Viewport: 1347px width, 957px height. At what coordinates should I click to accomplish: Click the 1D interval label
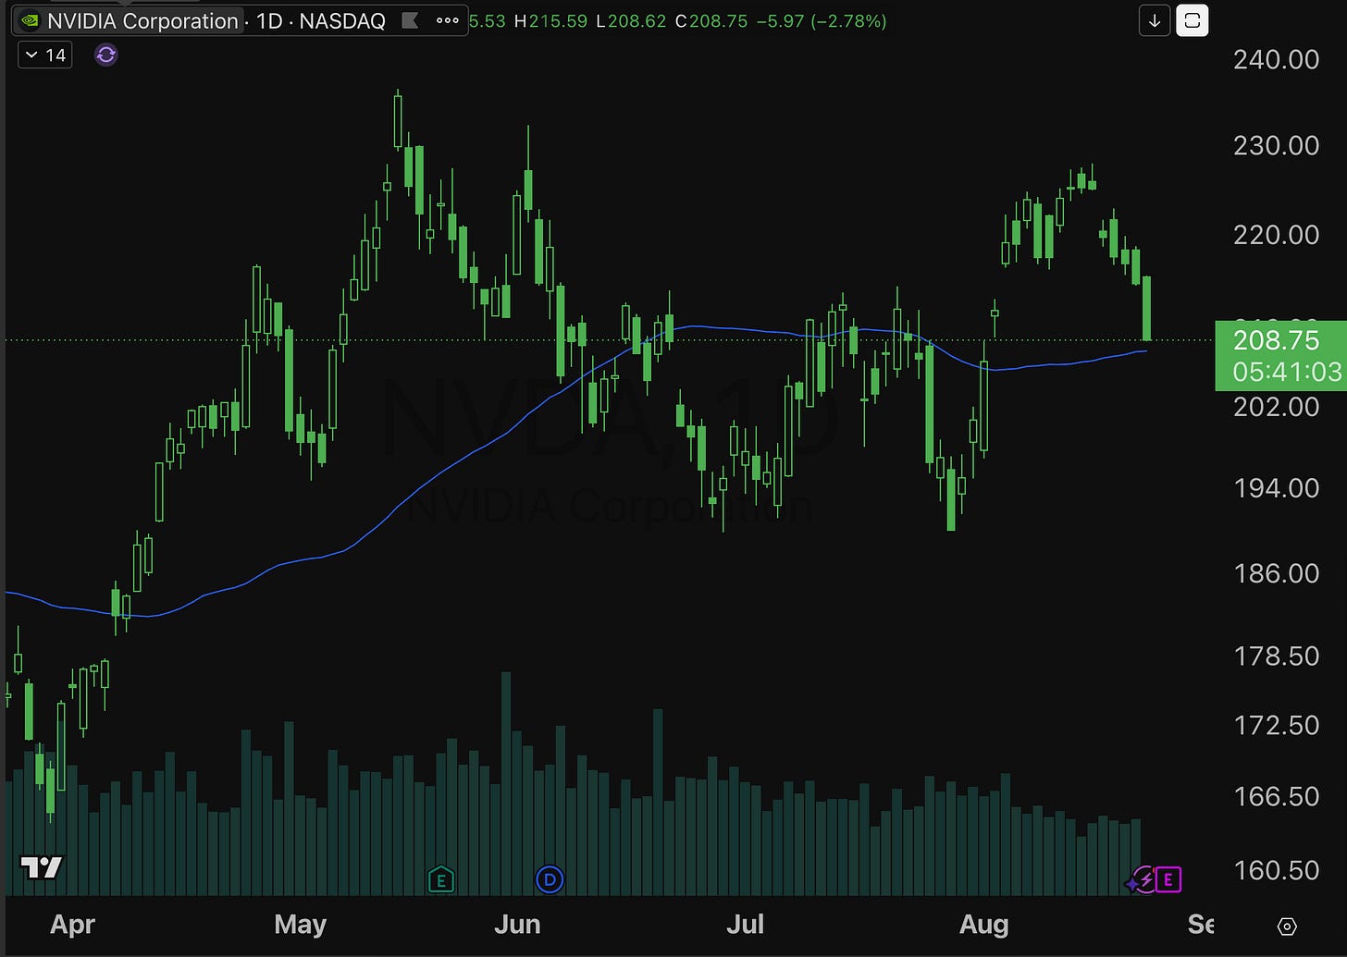(269, 20)
